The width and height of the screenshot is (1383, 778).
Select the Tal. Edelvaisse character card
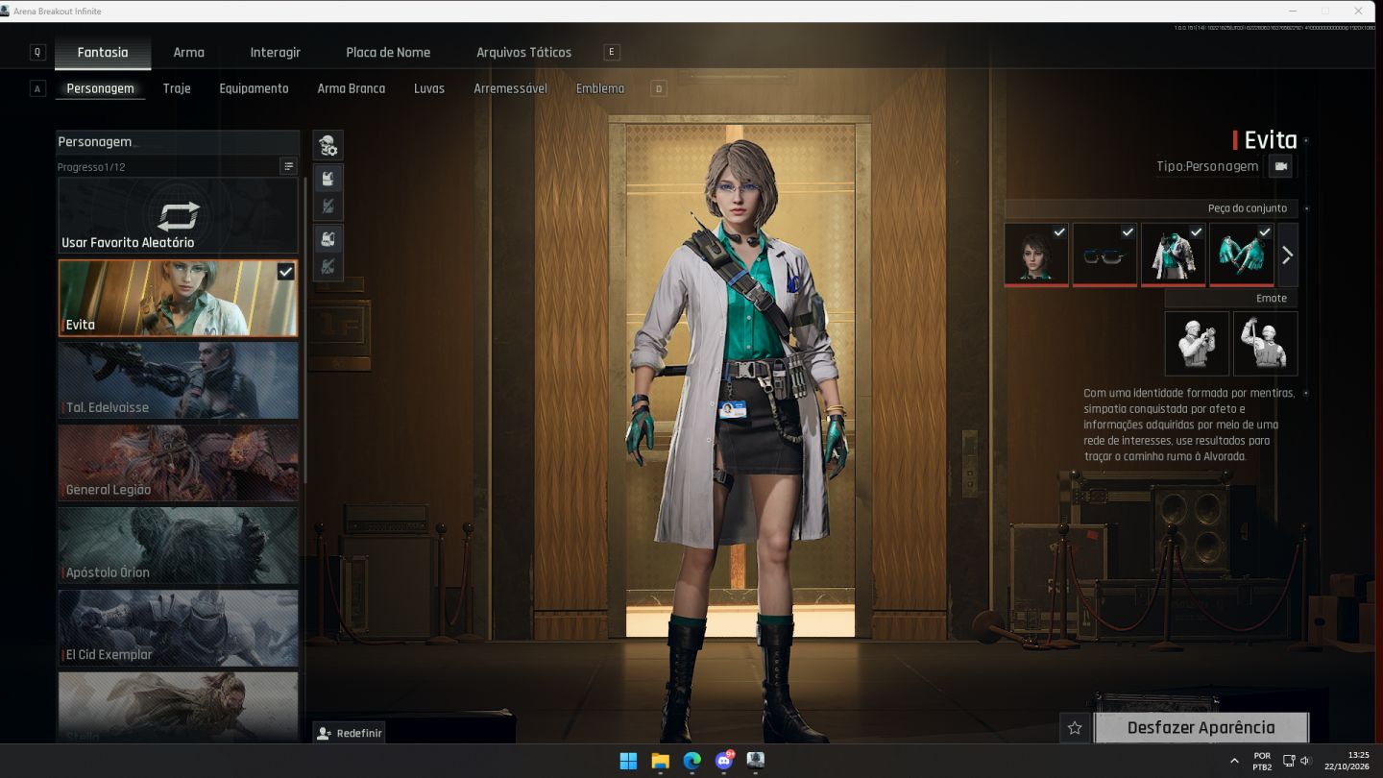tap(179, 380)
